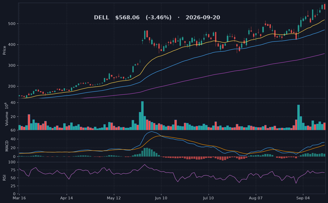Click the RSI 25 axis tick
This screenshot has height=203, width=328.
pos(13,186)
